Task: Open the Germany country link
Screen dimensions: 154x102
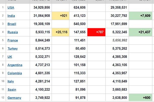Action: pos(14,98)
